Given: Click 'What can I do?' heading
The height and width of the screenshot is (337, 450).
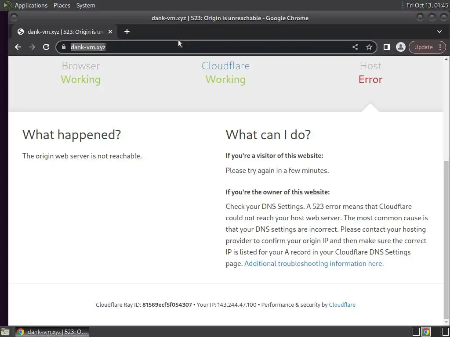Looking at the screenshot, I should [x=268, y=134].
